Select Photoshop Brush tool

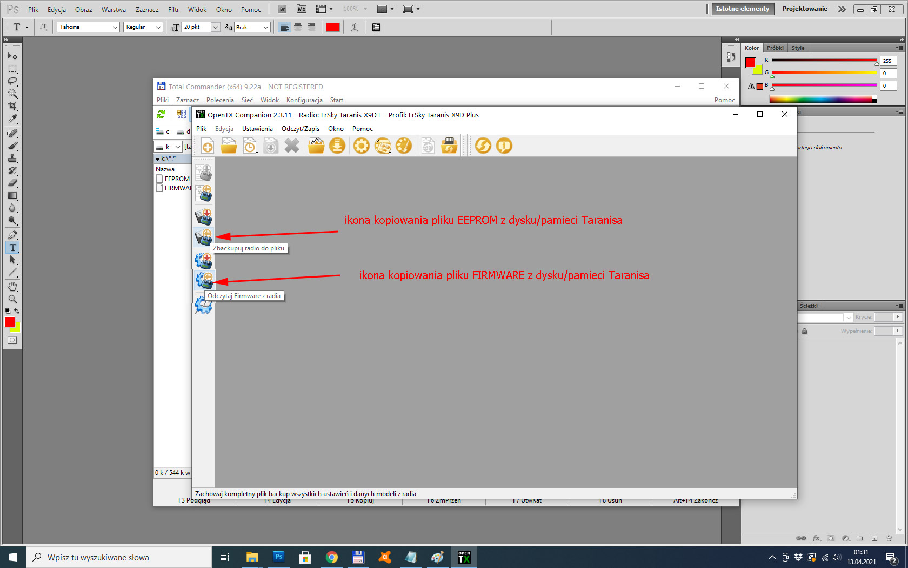[12, 146]
